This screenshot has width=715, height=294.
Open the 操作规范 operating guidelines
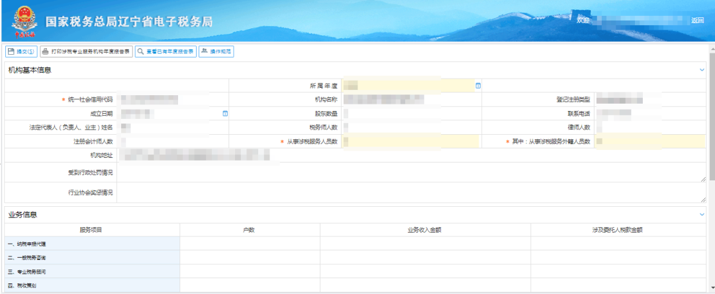(x=216, y=52)
